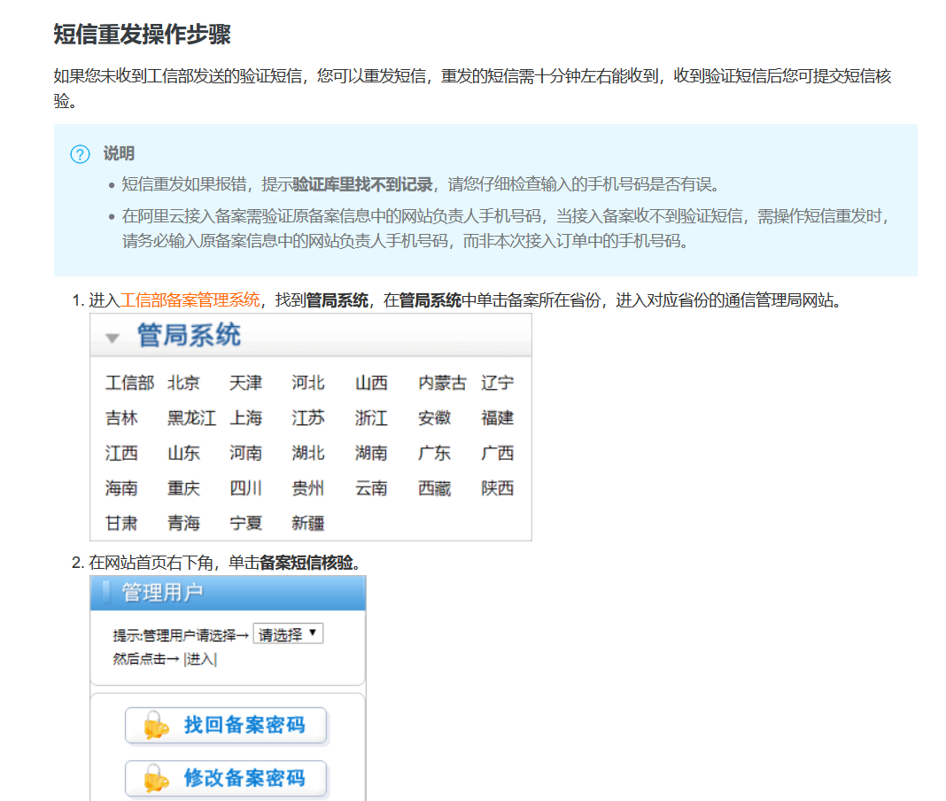
Task: Select 浙江 province entry
Action: point(371,418)
